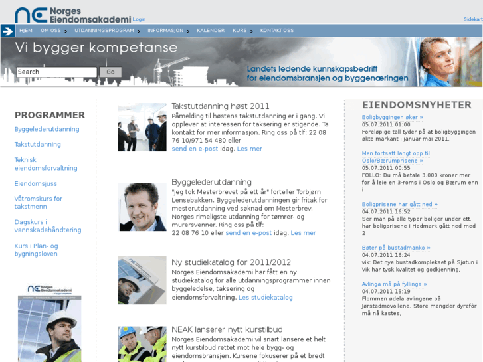The image size is (483, 362).
Task: Open the OM OSS menu item
Action: (x=50, y=31)
